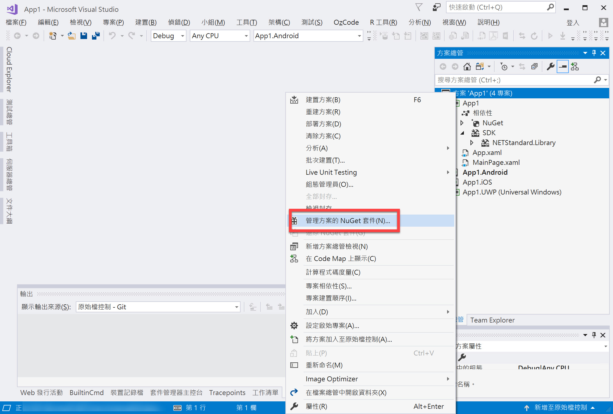Select MainPage.xaml in Solution Explorer
The width and height of the screenshot is (613, 414).
[x=496, y=162]
